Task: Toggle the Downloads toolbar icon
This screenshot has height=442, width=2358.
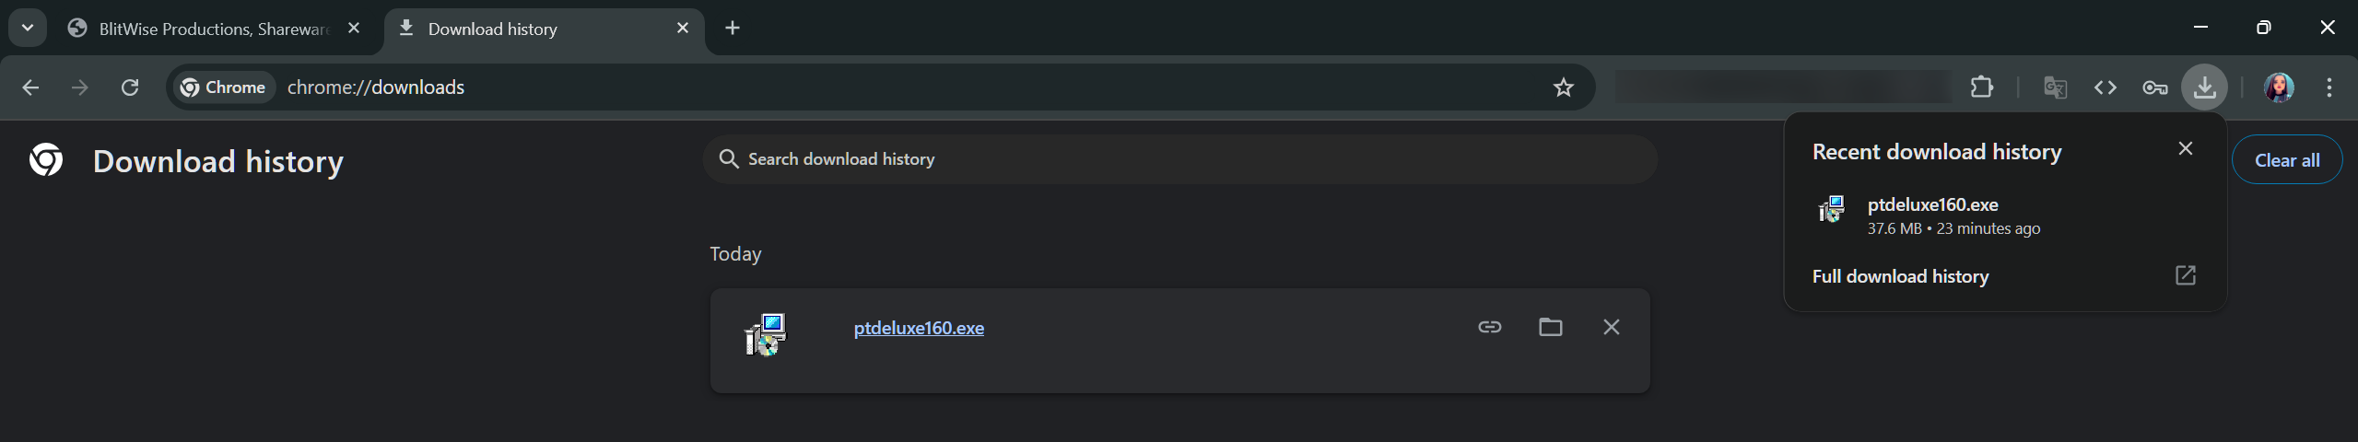Action: 2204,87
